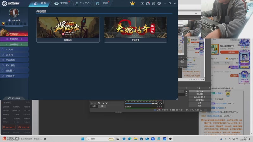Open the OBS audio mixer gear icon
Viewport: 253px width, 142px height.
(161, 104)
